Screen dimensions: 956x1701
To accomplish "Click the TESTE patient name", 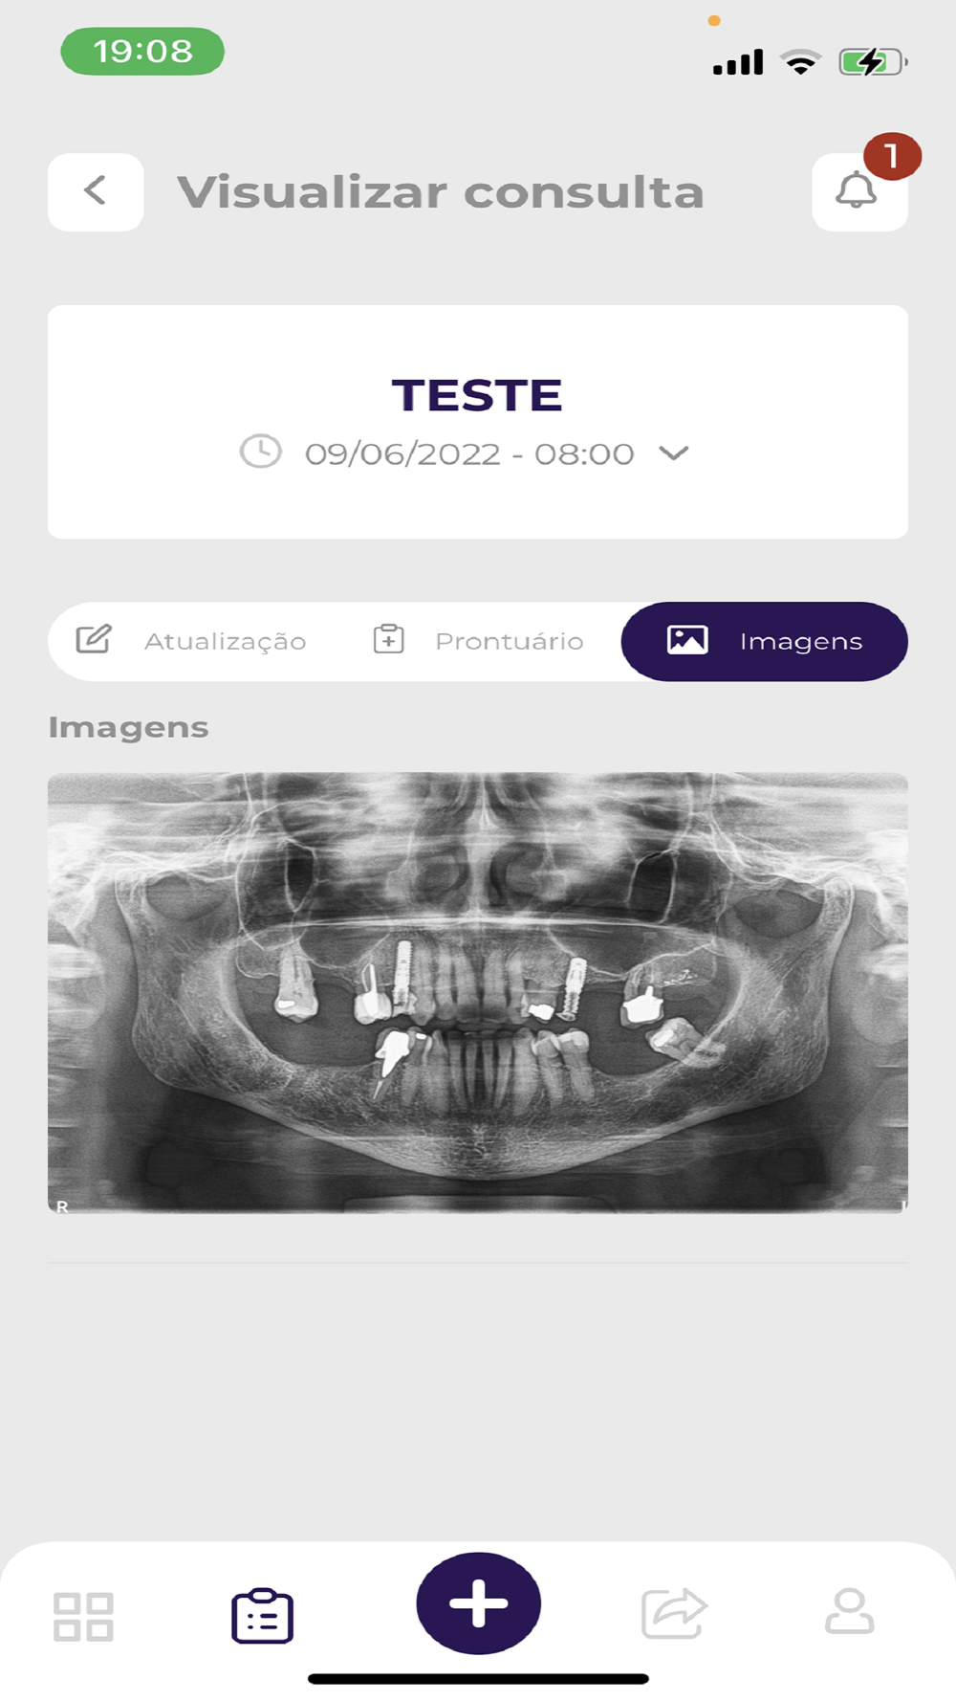I will [x=477, y=395].
